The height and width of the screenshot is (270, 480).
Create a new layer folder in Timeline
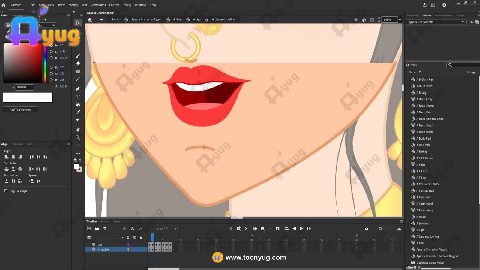point(97,229)
